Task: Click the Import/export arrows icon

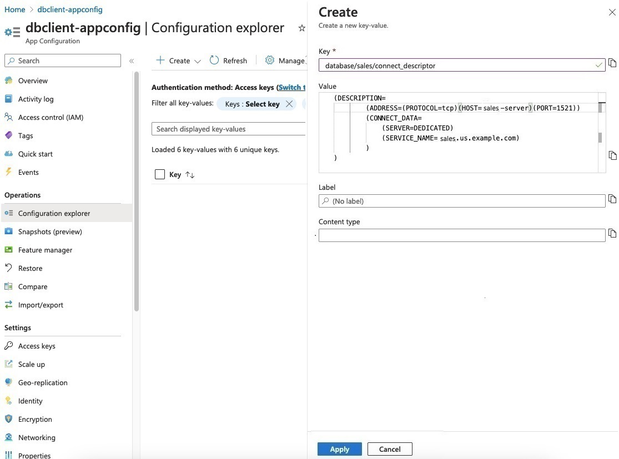Action: point(9,304)
